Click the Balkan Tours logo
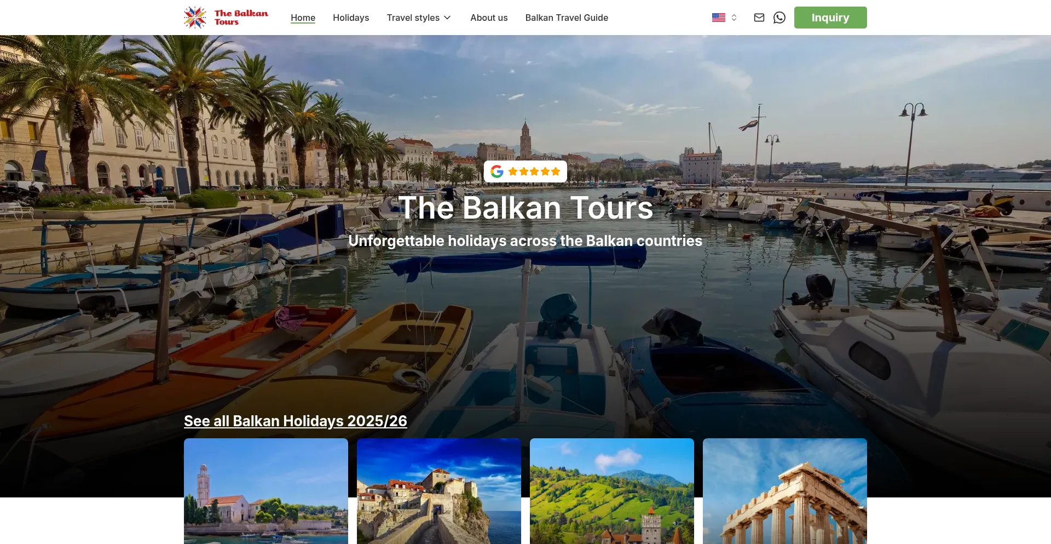This screenshot has height=544, width=1051. [x=226, y=18]
